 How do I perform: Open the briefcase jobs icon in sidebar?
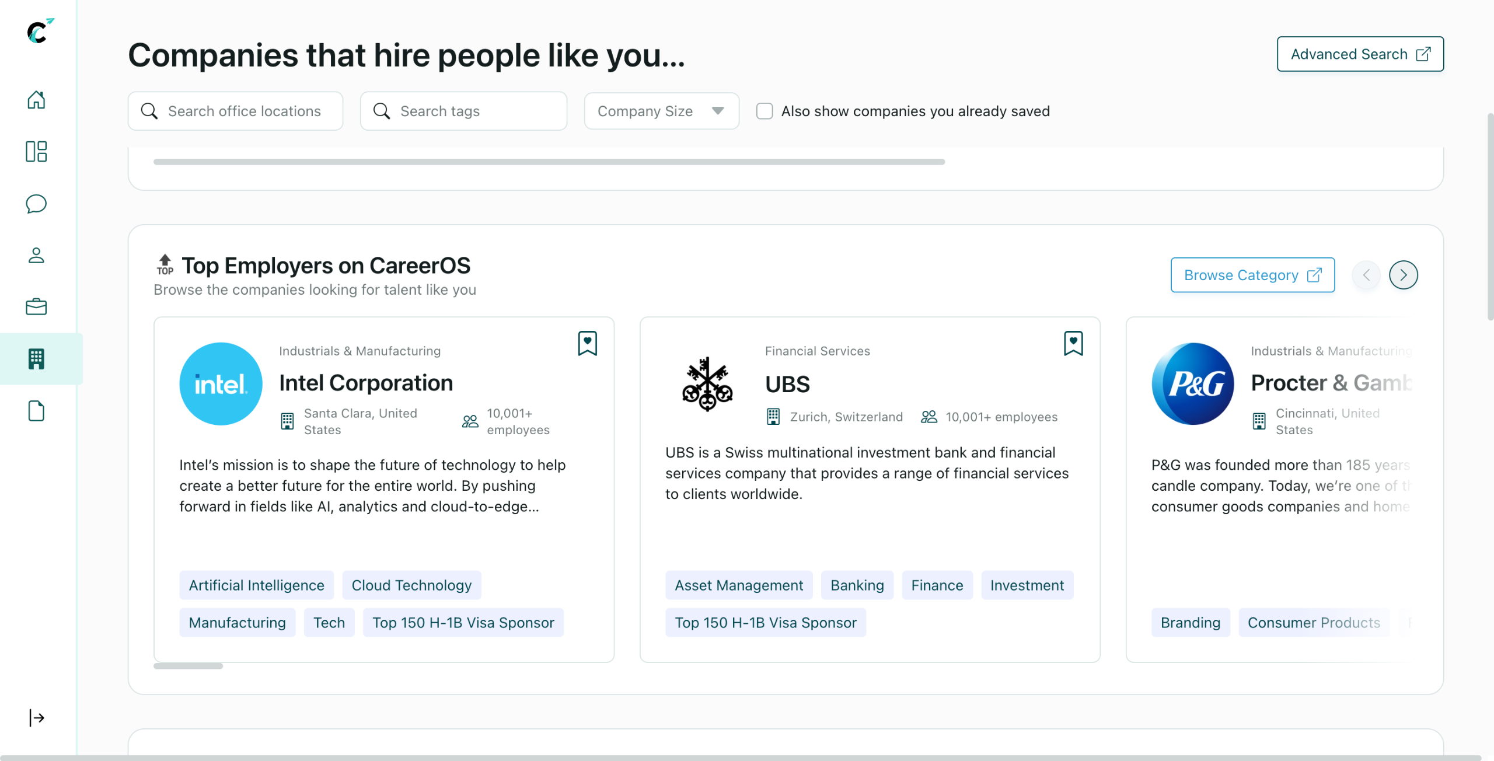(36, 307)
